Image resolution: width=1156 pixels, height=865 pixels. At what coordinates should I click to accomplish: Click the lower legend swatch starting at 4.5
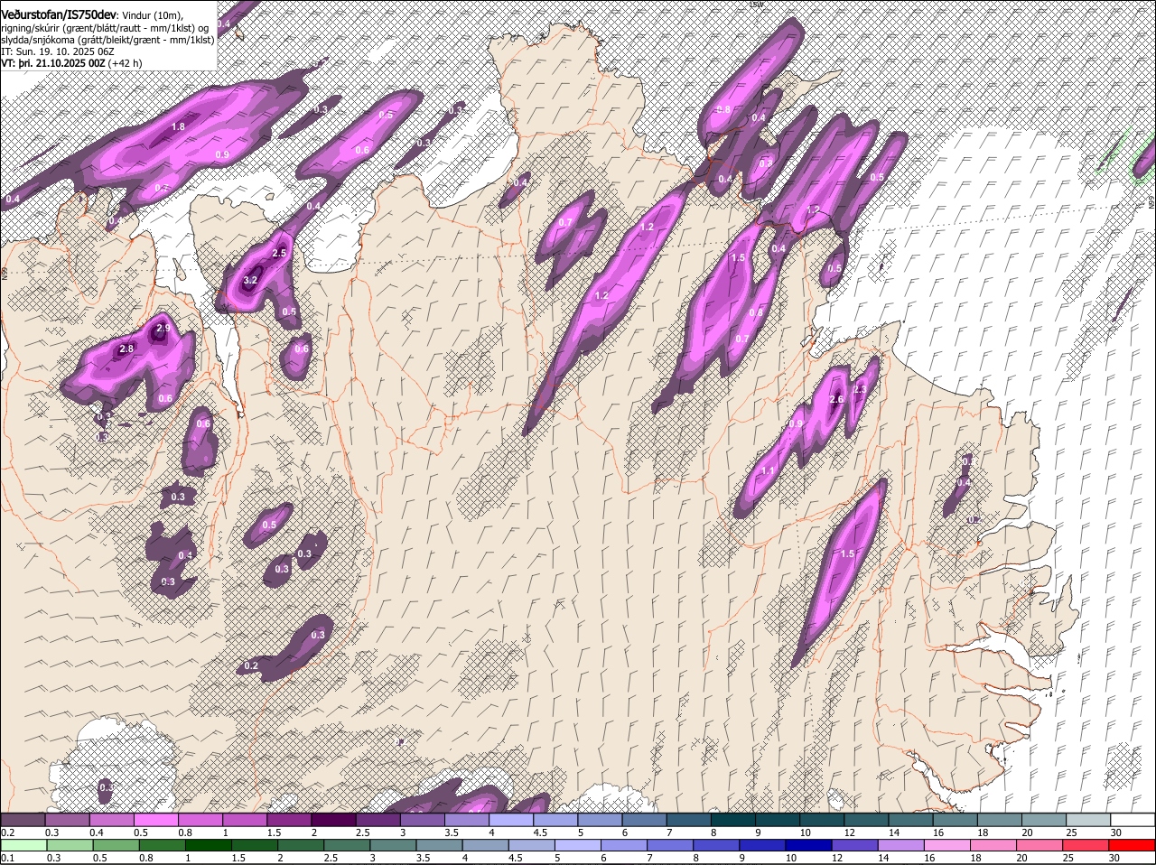(532, 846)
